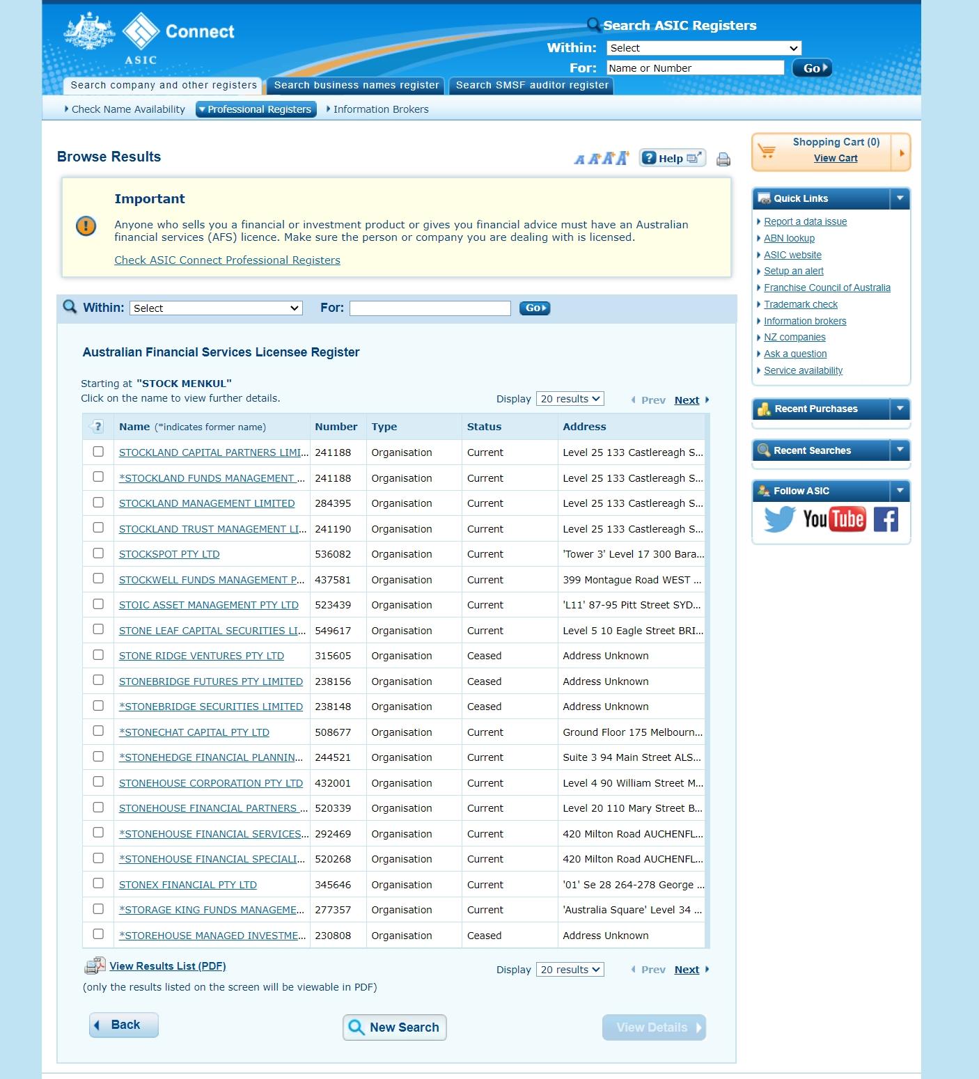Viewport: 979px width, 1079px height.
Task: Click the PDF icon beside View Results List
Action: point(95,966)
